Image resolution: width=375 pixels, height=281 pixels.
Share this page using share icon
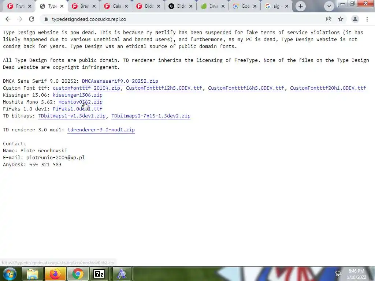329,19
